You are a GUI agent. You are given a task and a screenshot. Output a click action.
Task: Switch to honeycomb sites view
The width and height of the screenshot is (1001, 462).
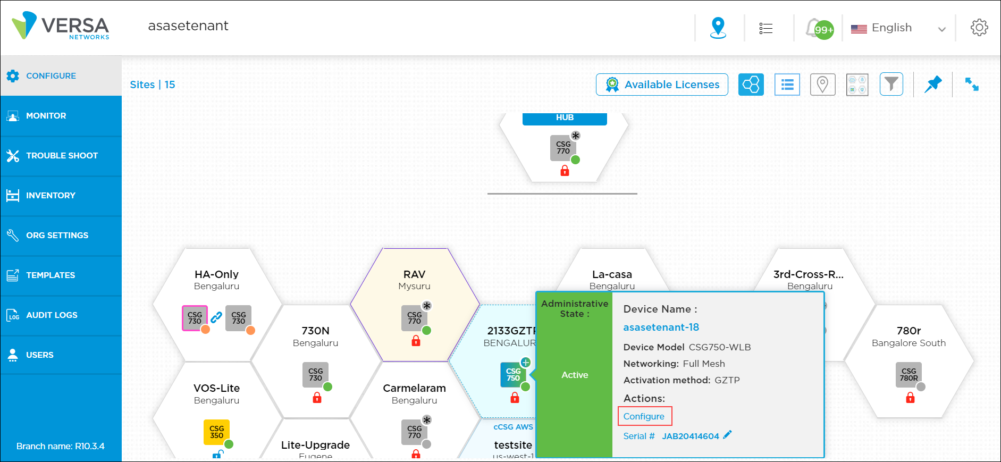click(x=751, y=85)
